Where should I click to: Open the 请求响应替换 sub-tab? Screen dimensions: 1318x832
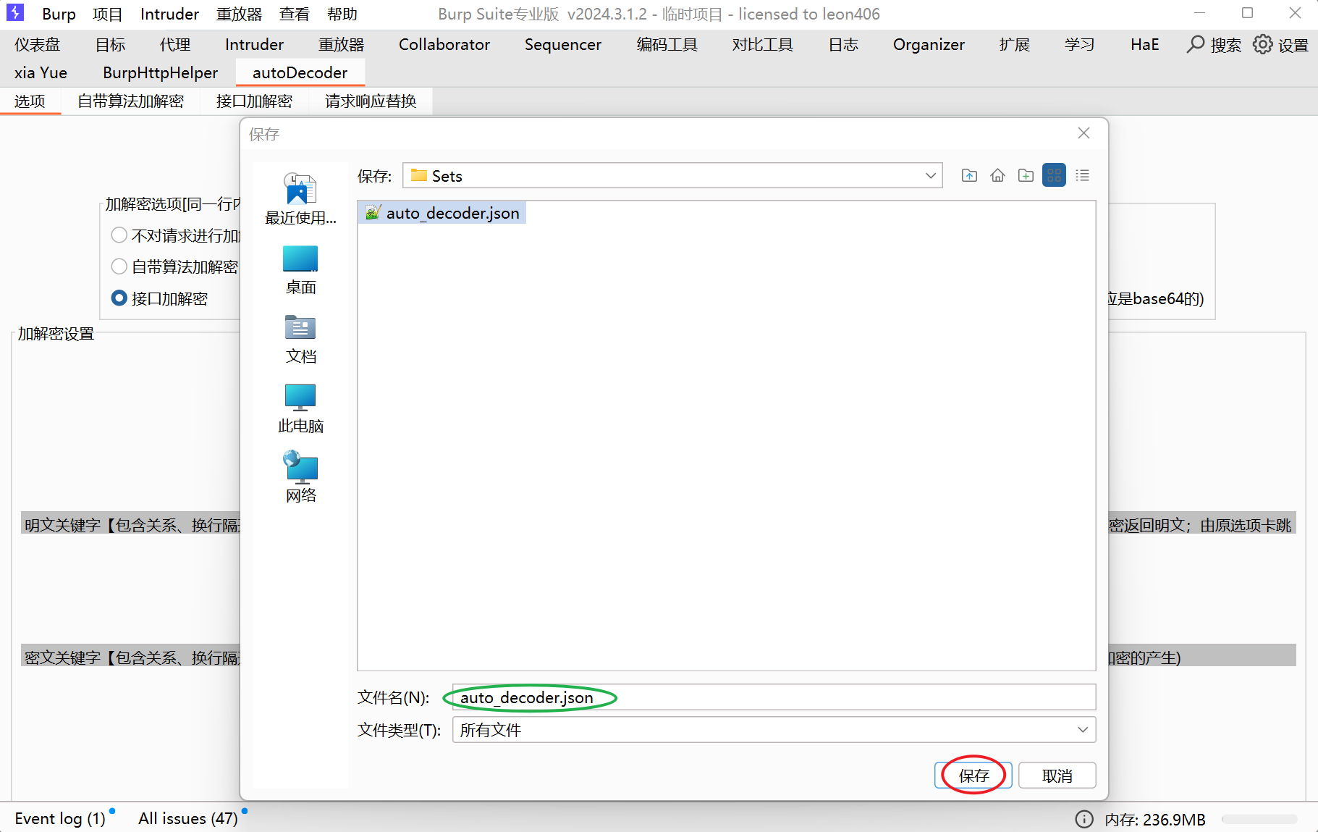click(x=371, y=101)
